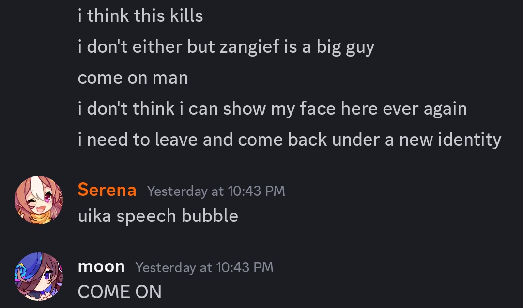The width and height of the screenshot is (523, 308).
Task: Select moon's 'COME ON' message
Action: (120, 292)
